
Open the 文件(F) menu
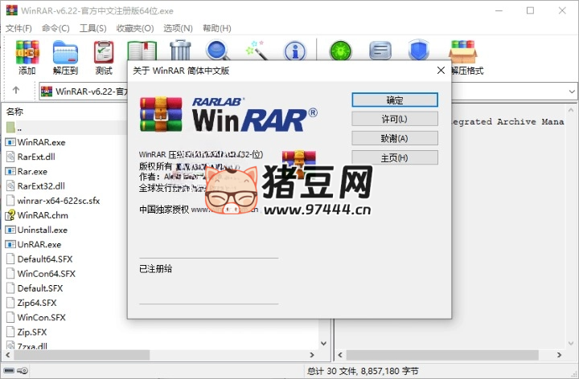tap(18, 28)
